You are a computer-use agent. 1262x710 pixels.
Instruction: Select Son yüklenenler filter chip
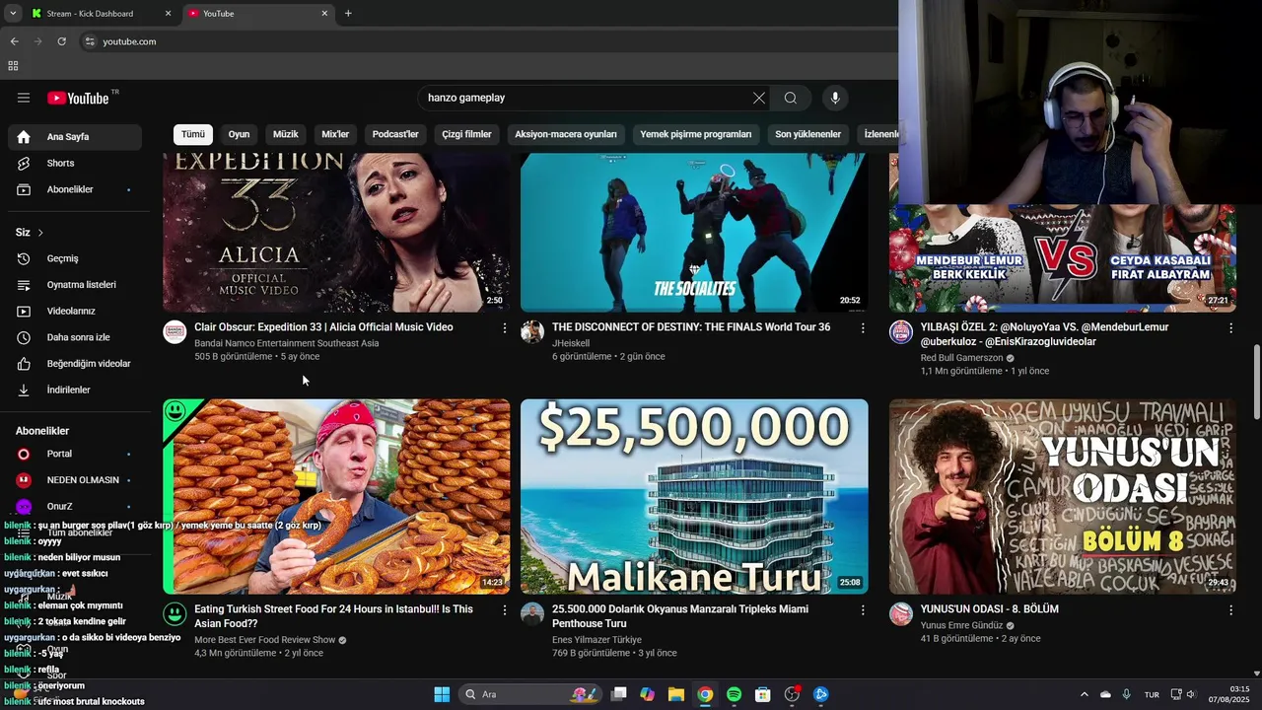tap(807, 134)
